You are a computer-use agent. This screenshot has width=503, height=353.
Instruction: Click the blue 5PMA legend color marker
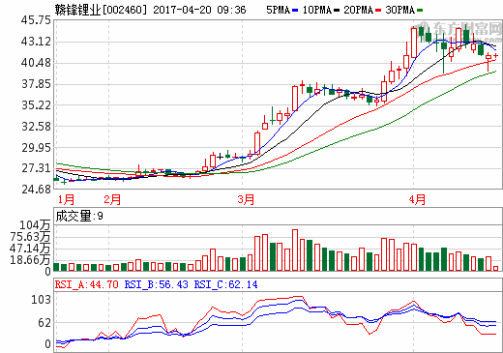pyautogui.click(x=295, y=11)
